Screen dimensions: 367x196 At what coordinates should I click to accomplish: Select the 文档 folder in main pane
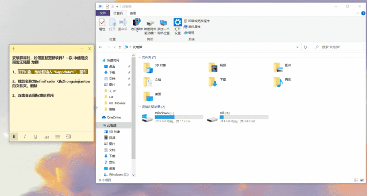click(152, 82)
